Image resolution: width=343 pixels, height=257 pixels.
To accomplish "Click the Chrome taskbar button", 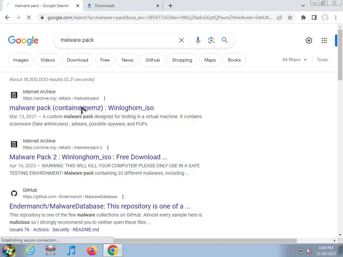I will [x=113, y=250].
